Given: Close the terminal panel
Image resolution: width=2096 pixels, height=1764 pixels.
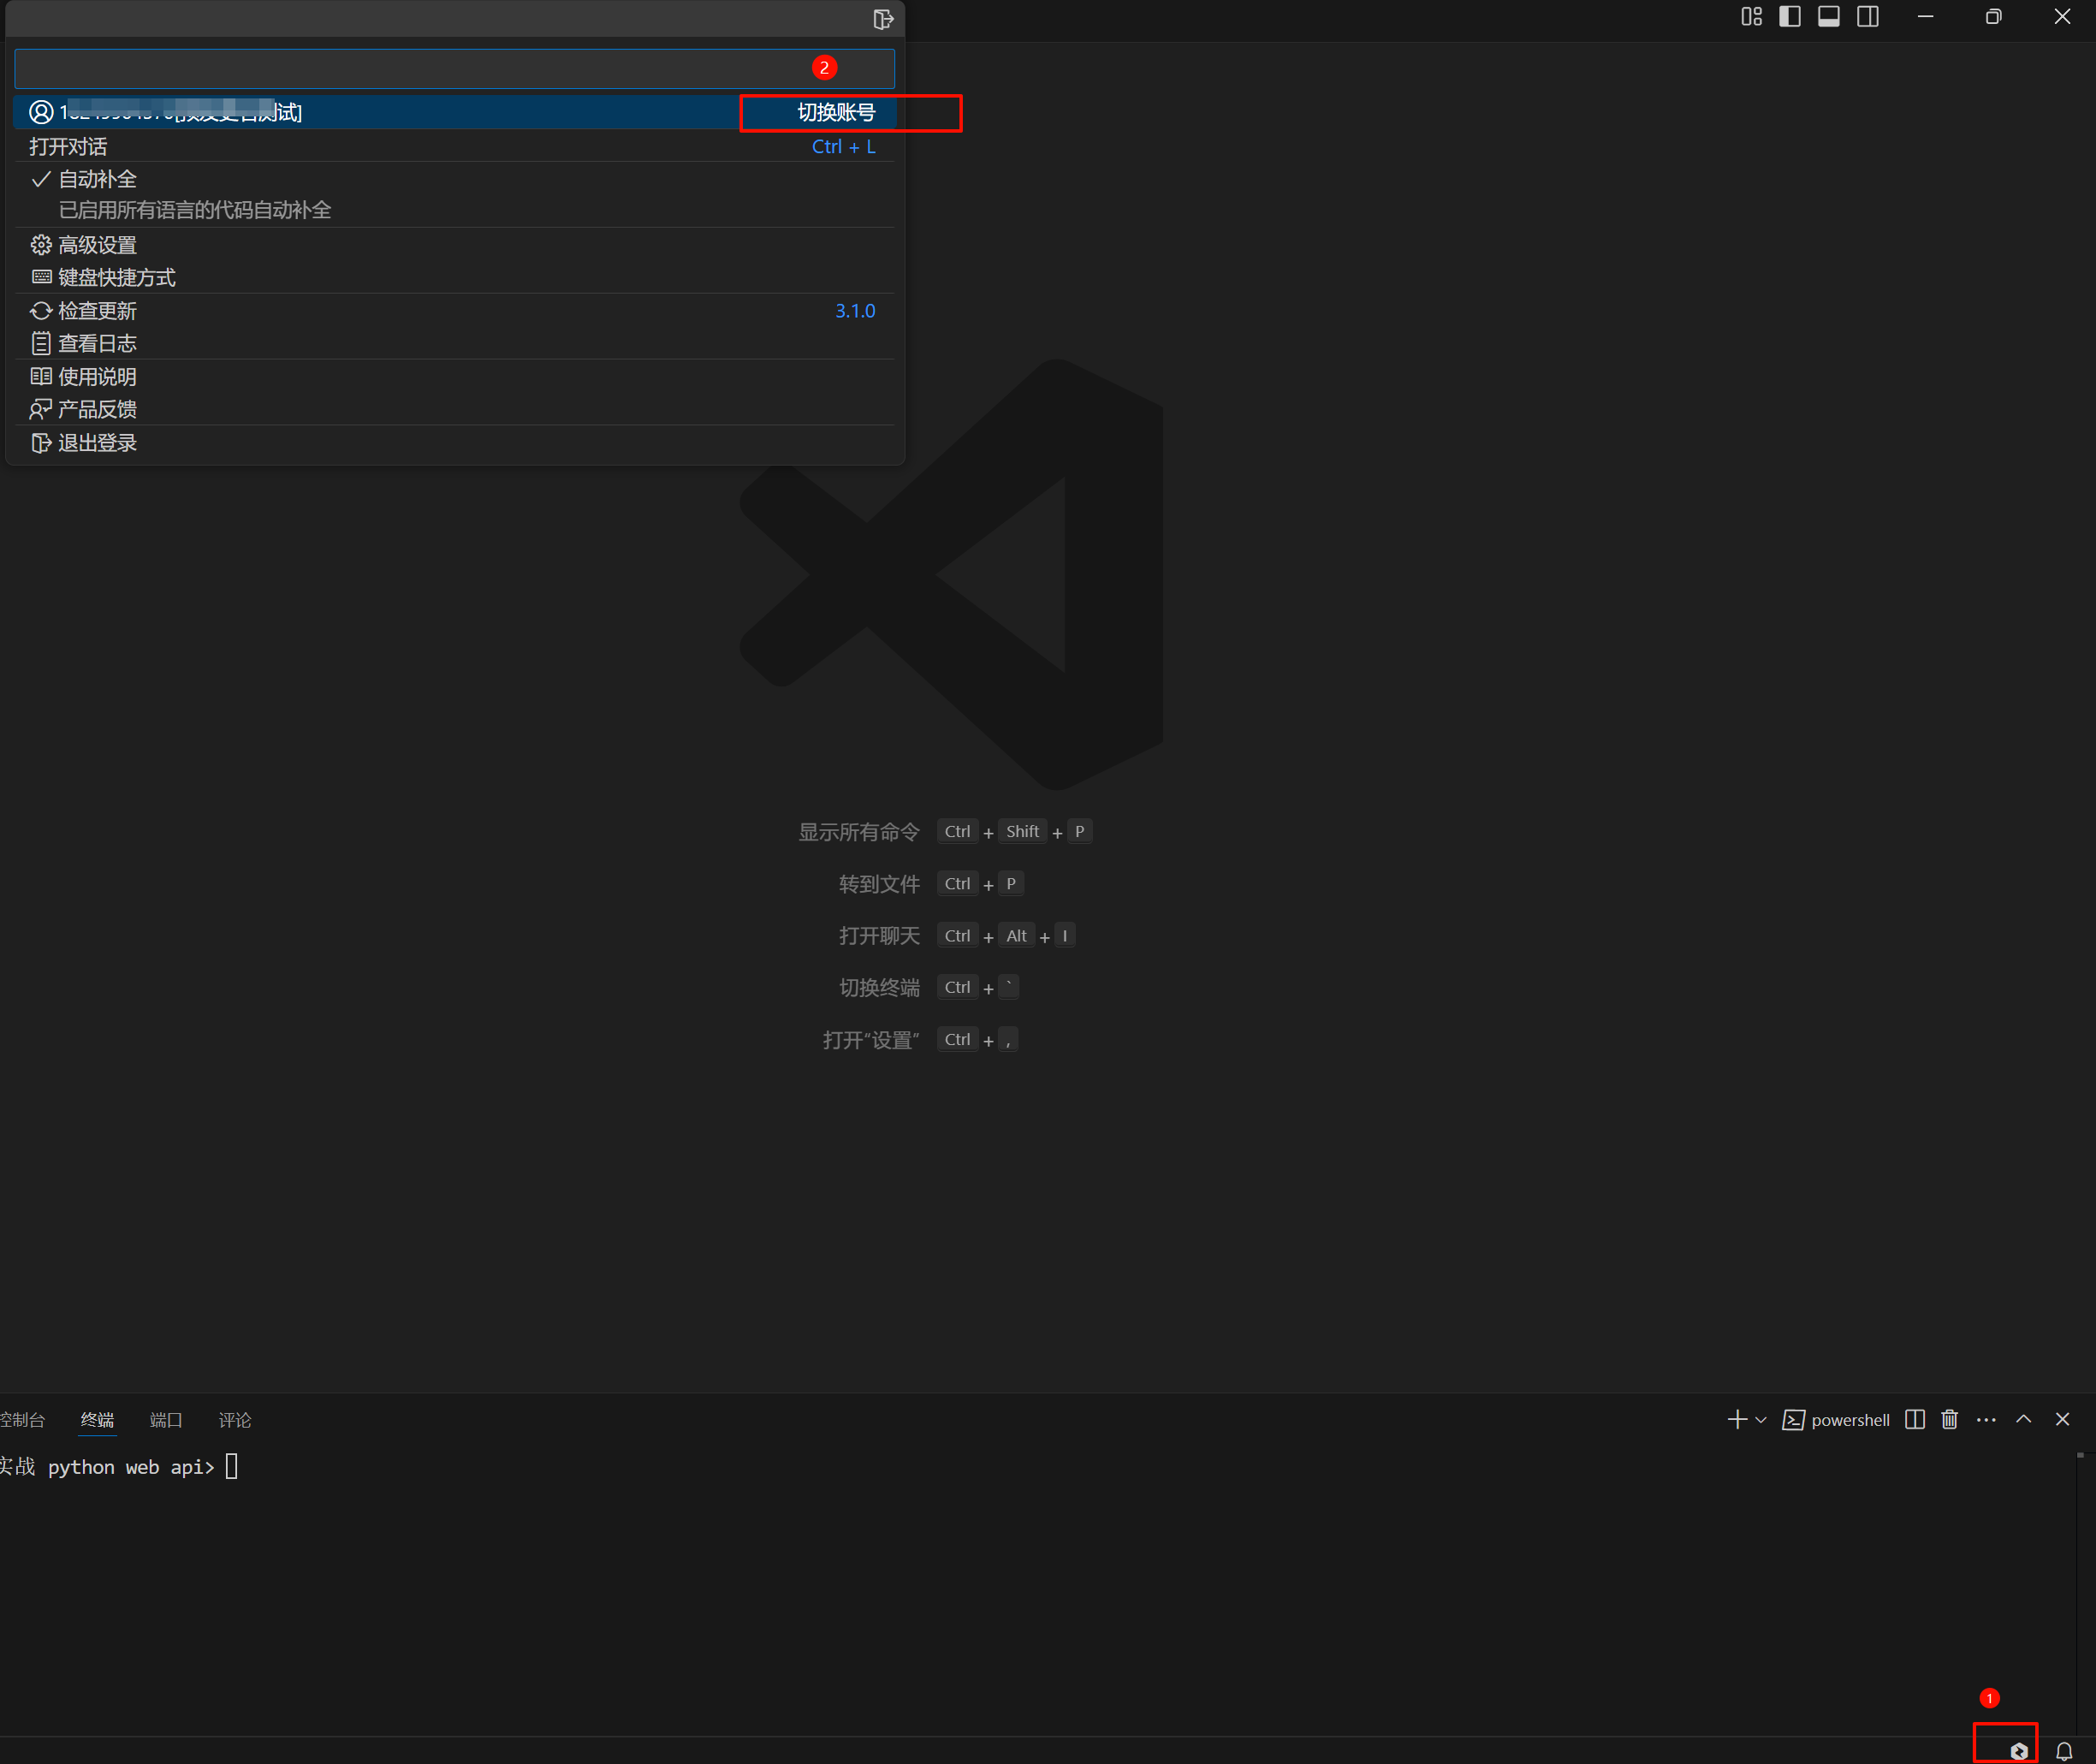Looking at the screenshot, I should click(x=2062, y=1419).
